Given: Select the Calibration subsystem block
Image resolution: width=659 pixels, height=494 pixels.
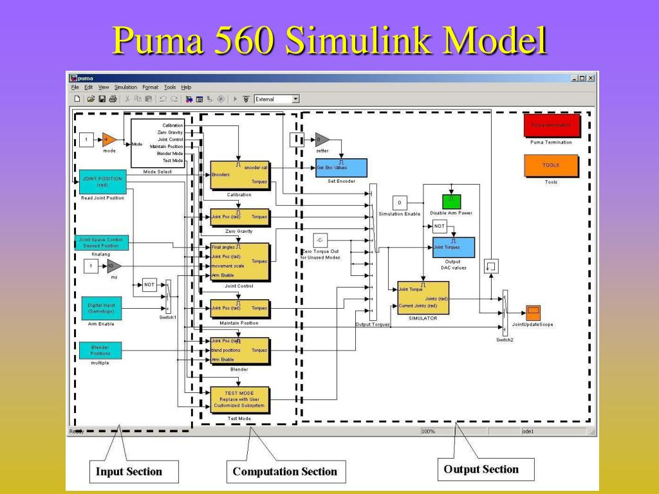Looking at the screenshot, I should click(239, 176).
